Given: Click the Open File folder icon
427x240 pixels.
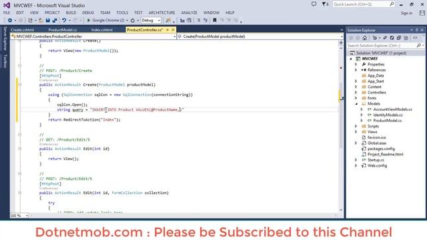Looking at the screenshot, I should pyautogui.click(x=41, y=21).
